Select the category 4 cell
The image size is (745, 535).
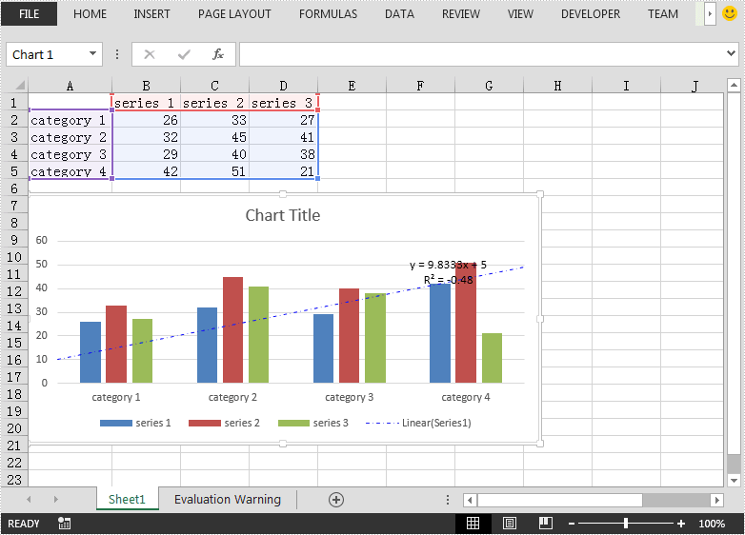[x=70, y=171]
